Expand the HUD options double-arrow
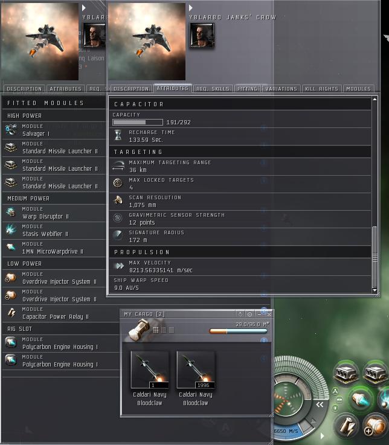Screen dimensions: 389x445 pyautogui.click(x=320, y=405)
